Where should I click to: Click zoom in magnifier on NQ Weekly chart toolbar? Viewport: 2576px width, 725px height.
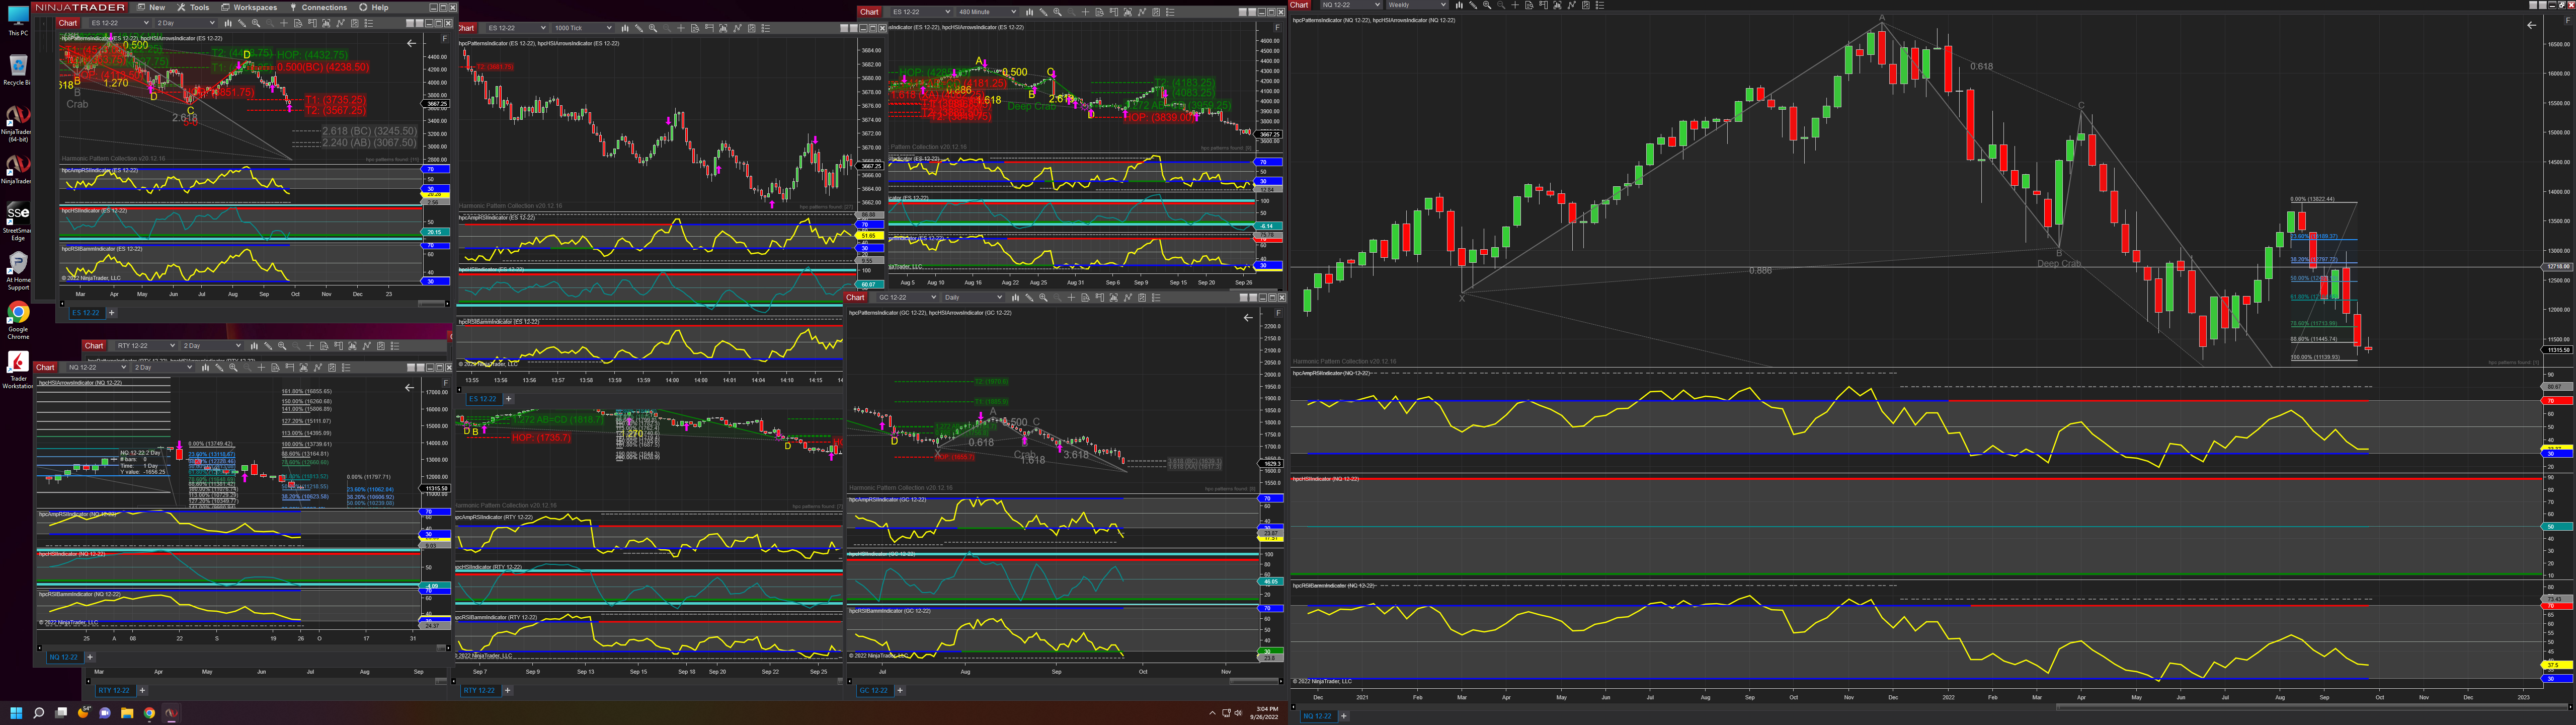point(1487,5)
